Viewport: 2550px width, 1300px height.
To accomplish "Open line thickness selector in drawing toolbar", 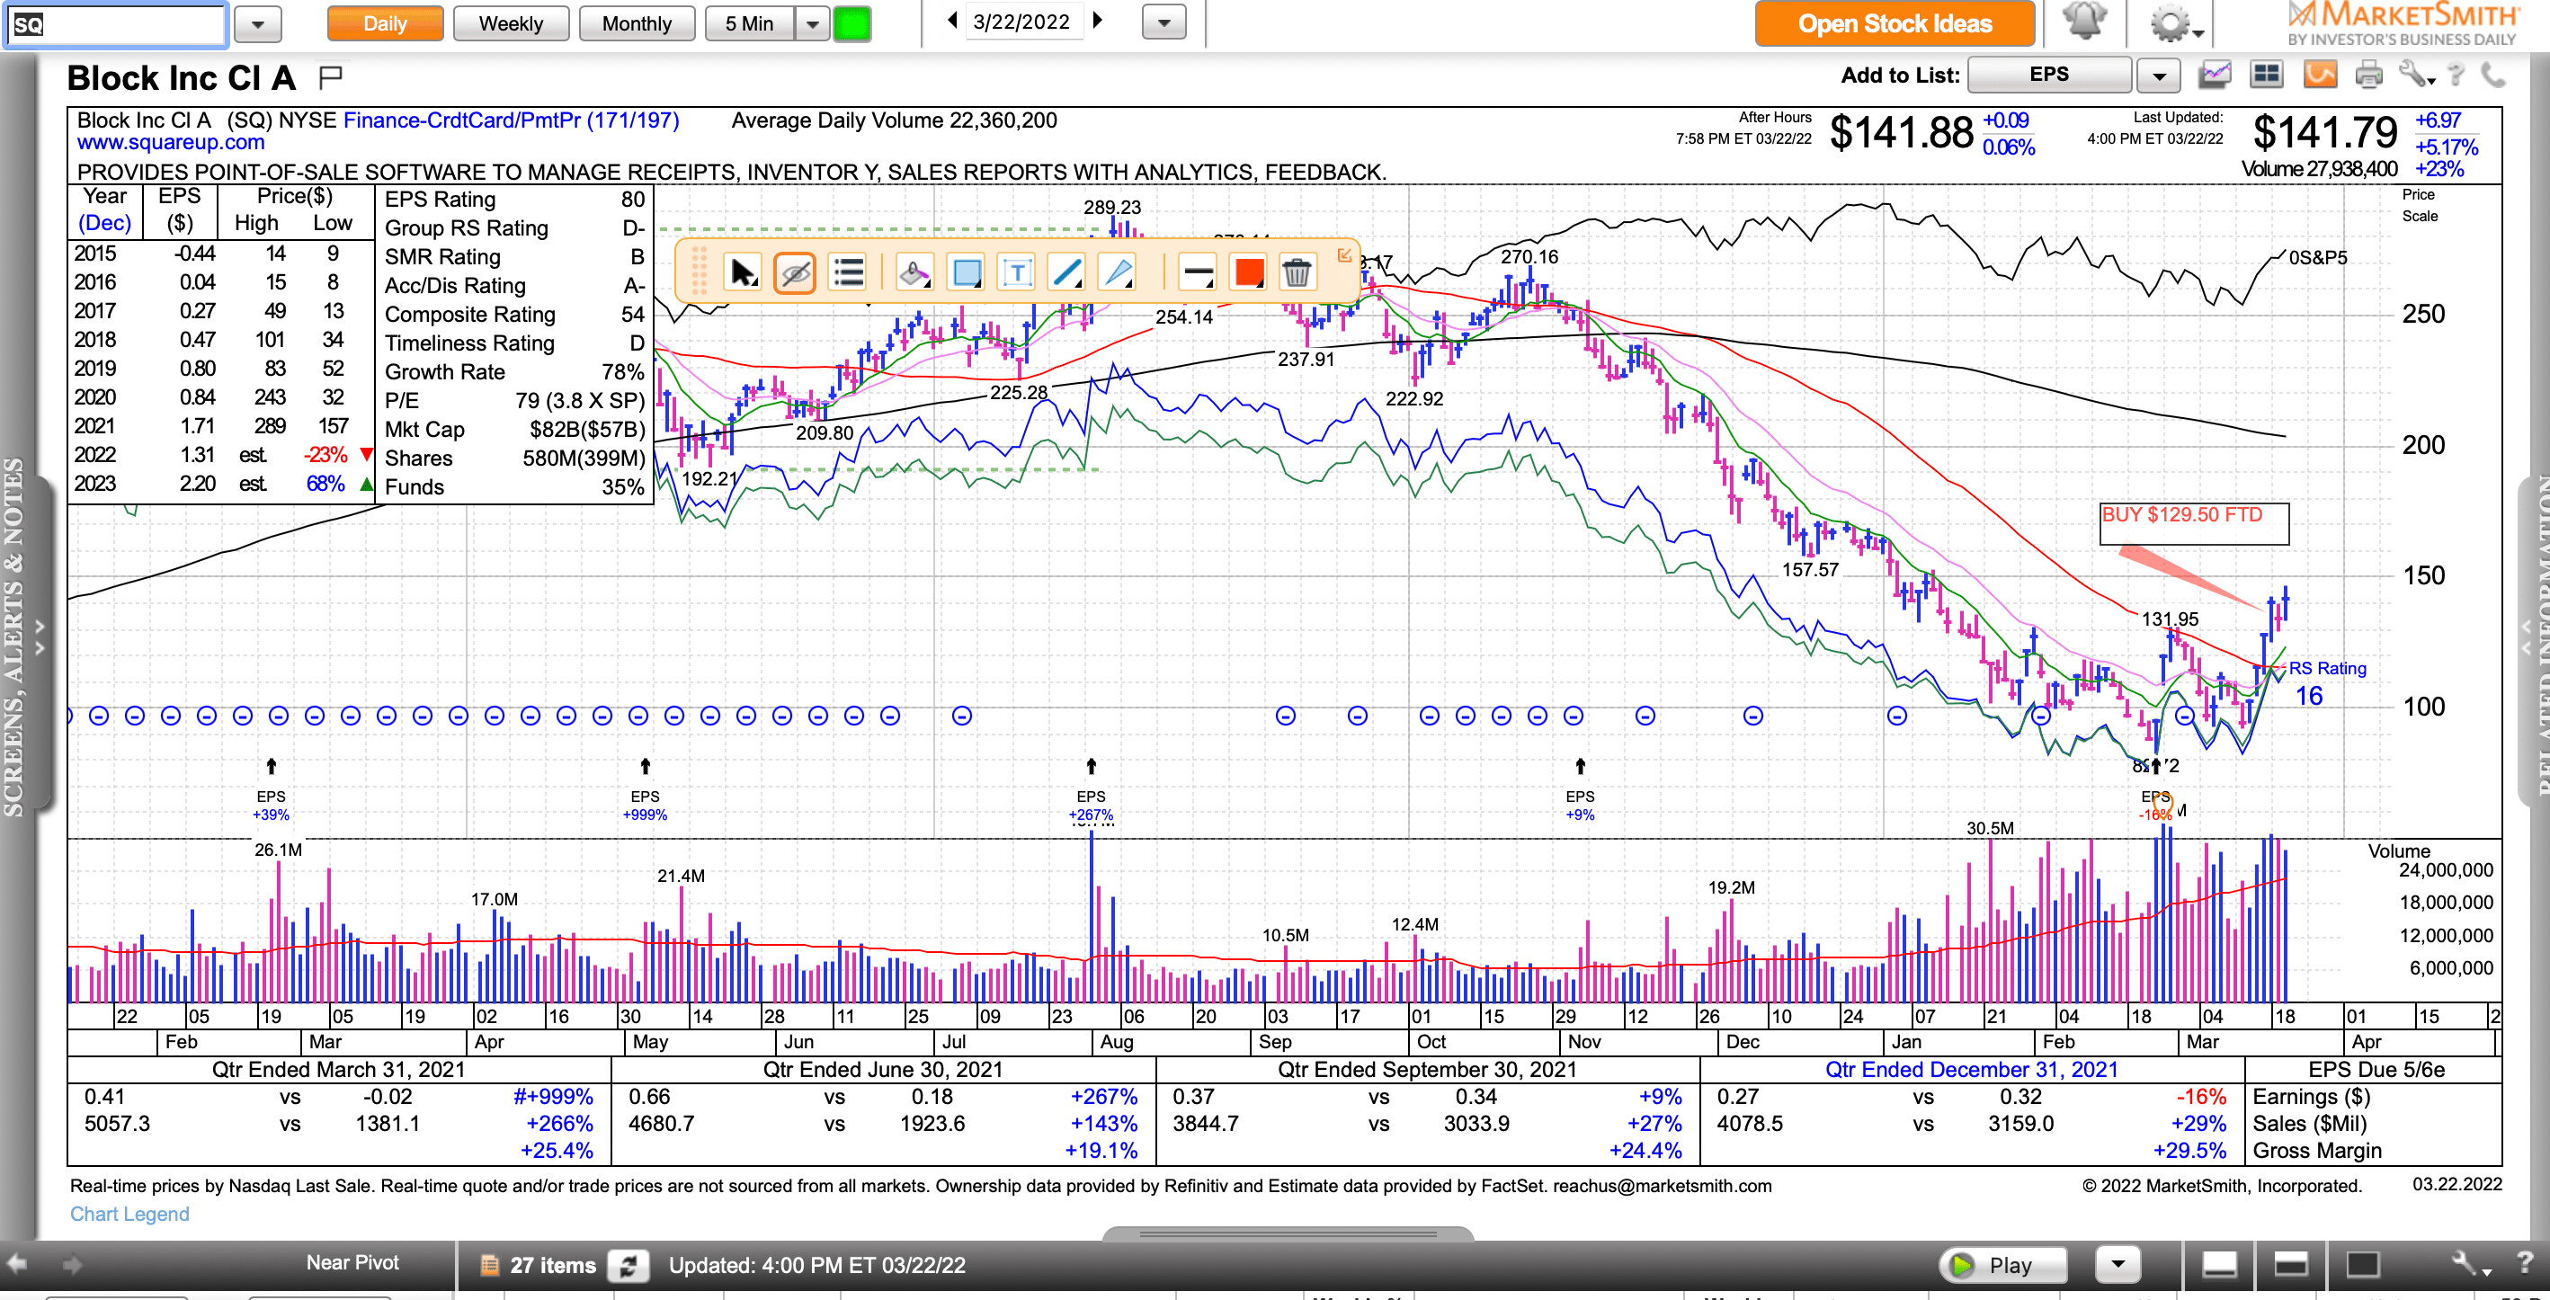I will pyautogui.click(x=1198, y=272).
